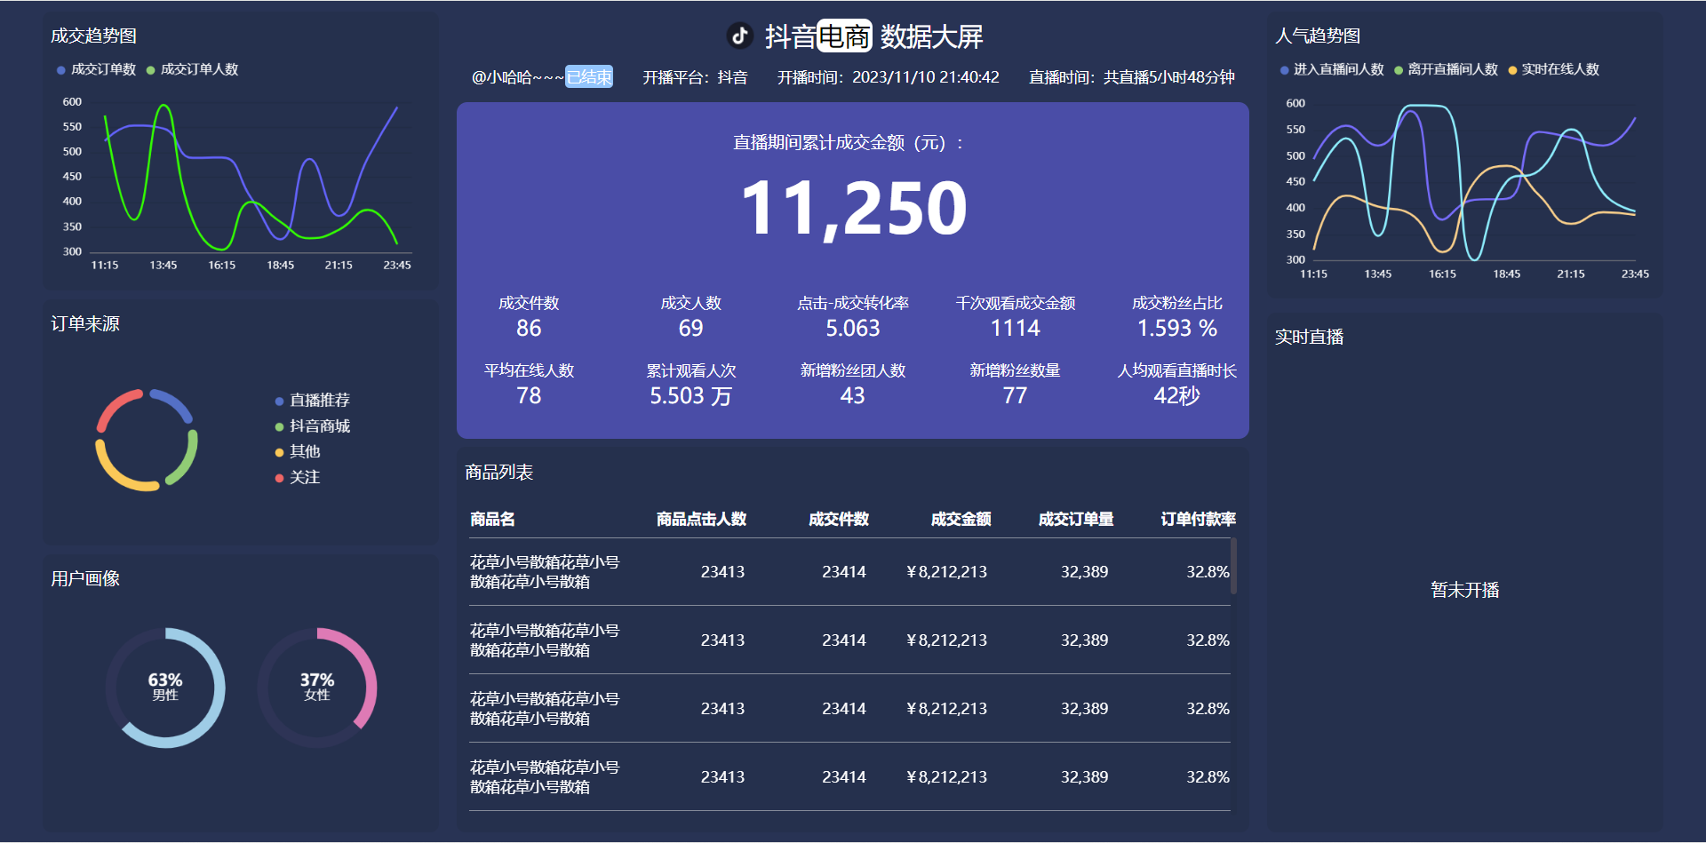Click the 成交件数 column header in 商品列表

[838, 520]
